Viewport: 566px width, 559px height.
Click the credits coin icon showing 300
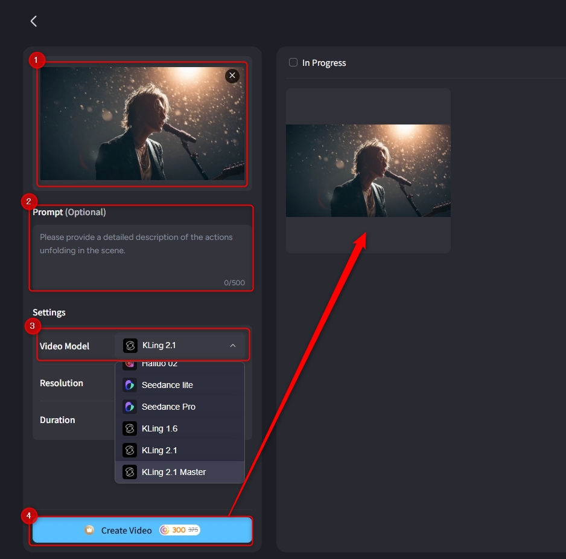[165, 530]
